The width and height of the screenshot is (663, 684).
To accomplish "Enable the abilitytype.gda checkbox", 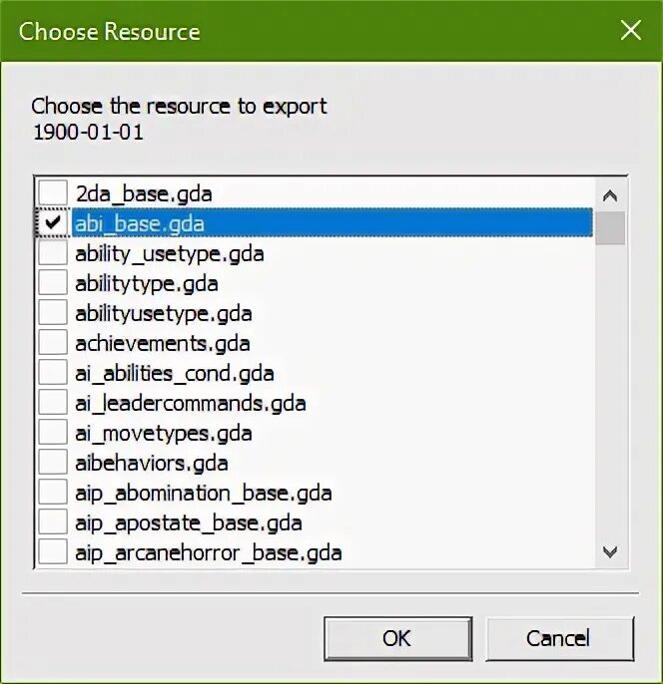I will coord(53,283).
